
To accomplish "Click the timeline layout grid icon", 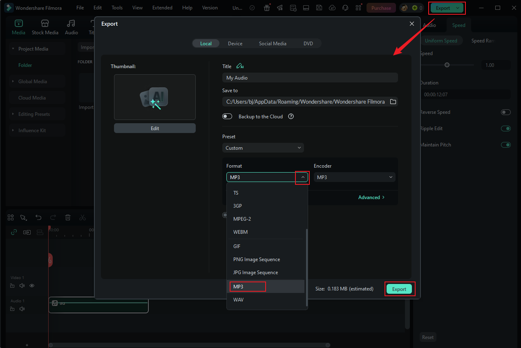I will tap(11, 217).
